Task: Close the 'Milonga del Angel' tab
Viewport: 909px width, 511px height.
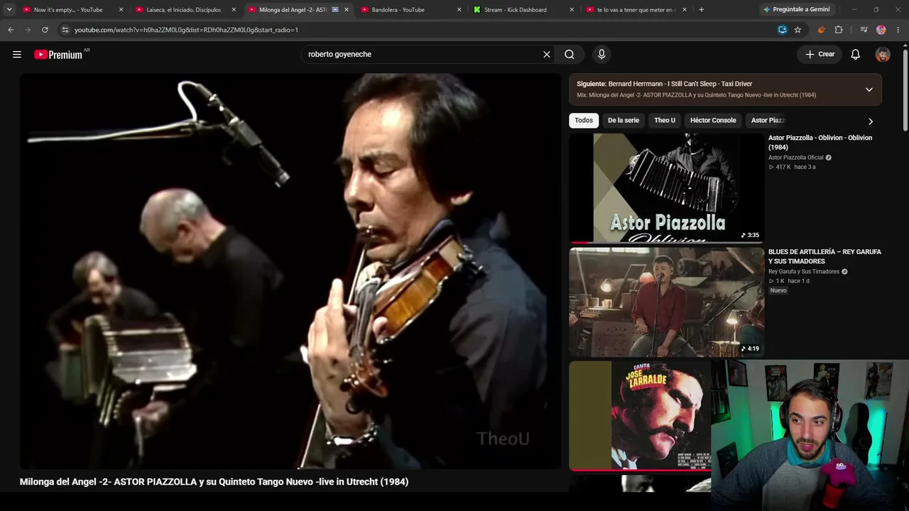Action: click(347, 10)
